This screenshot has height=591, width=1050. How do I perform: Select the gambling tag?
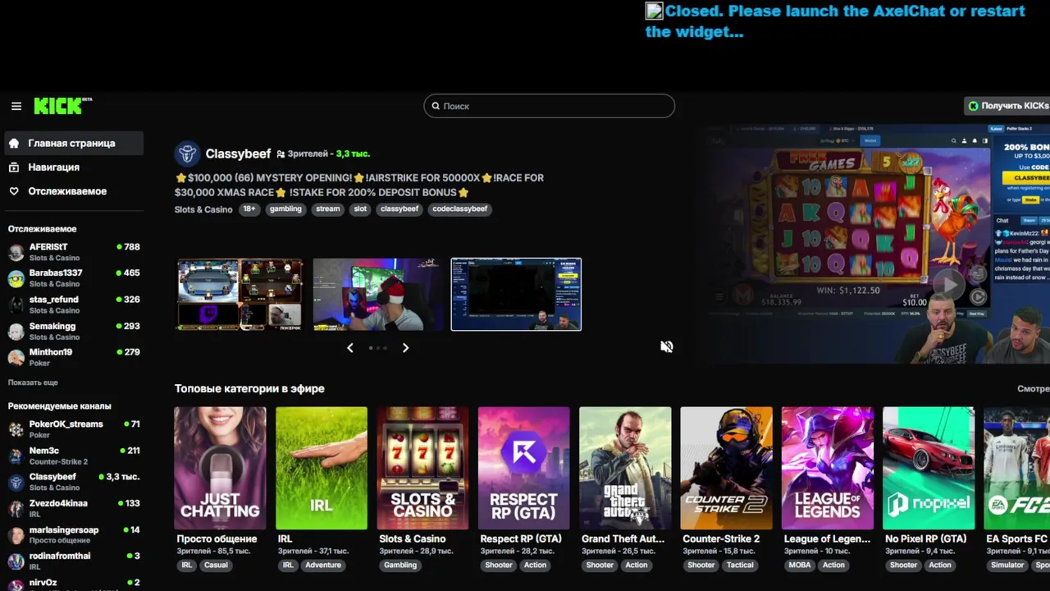(x=285, y=209)
